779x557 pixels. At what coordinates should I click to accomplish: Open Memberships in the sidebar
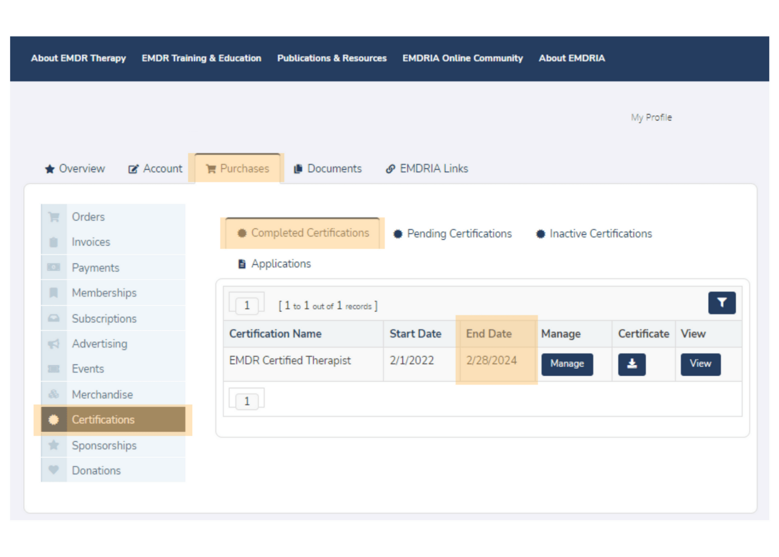[113, 293]
